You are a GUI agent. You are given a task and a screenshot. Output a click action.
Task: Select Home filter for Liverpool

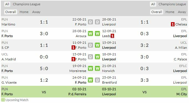click(170, 12)
